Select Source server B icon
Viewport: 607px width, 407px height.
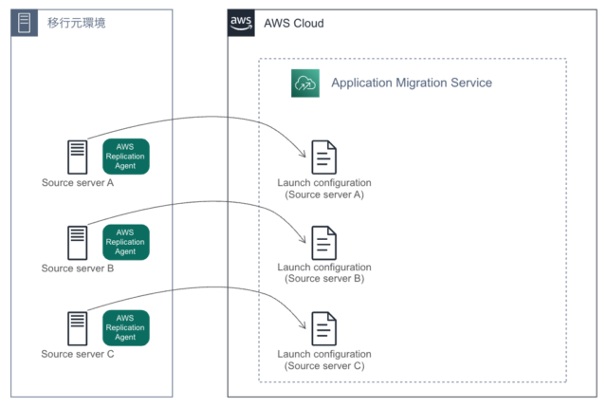click(x=78, y=243)
